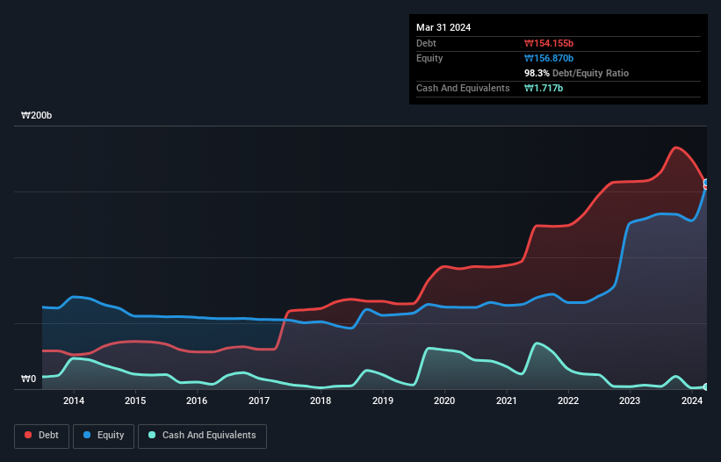Click the 2016 x-axis label
721x462 pixels.
[197, 401]
